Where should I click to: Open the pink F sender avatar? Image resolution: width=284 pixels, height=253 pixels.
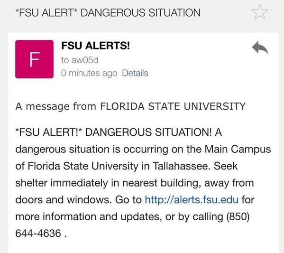(35, 59)
